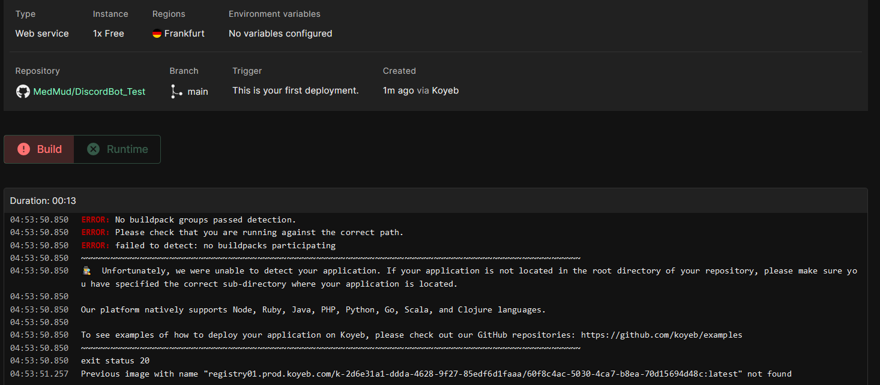Click log line 'Our platform natively supports Node'

[313, 309]
